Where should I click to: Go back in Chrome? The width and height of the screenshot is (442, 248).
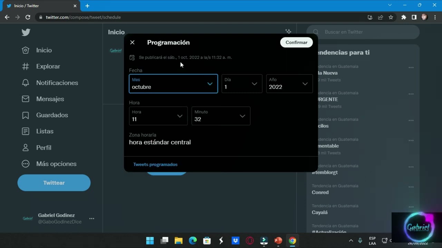[7, 17]
